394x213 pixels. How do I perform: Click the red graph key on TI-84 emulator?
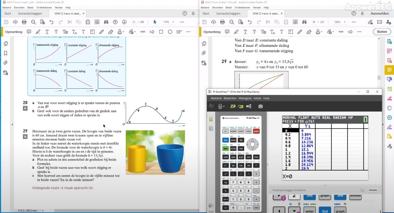[256, 131]
